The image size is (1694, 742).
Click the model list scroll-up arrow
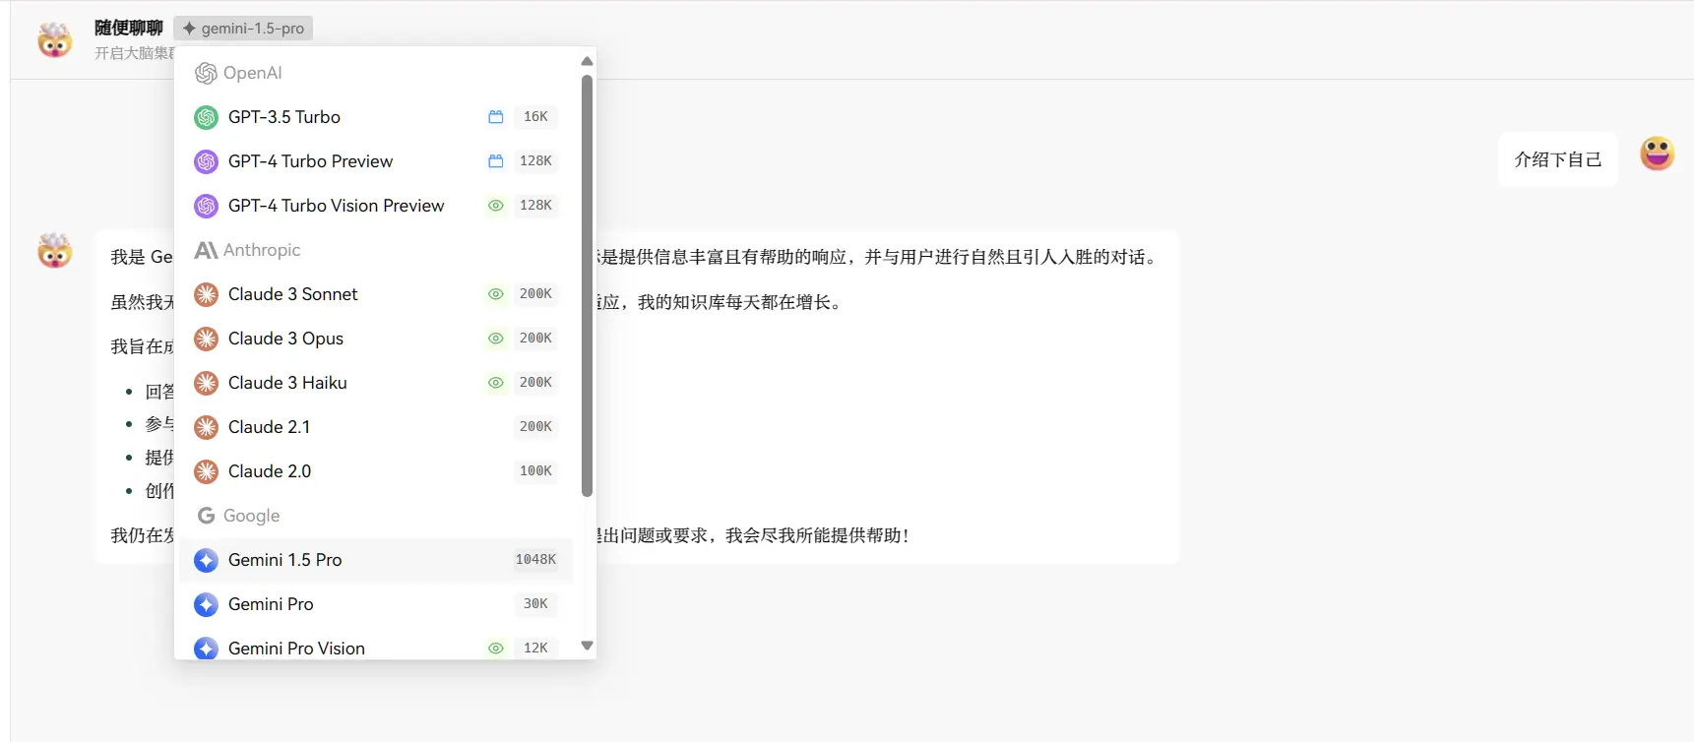pyautogui.click(x=587, y=61)
